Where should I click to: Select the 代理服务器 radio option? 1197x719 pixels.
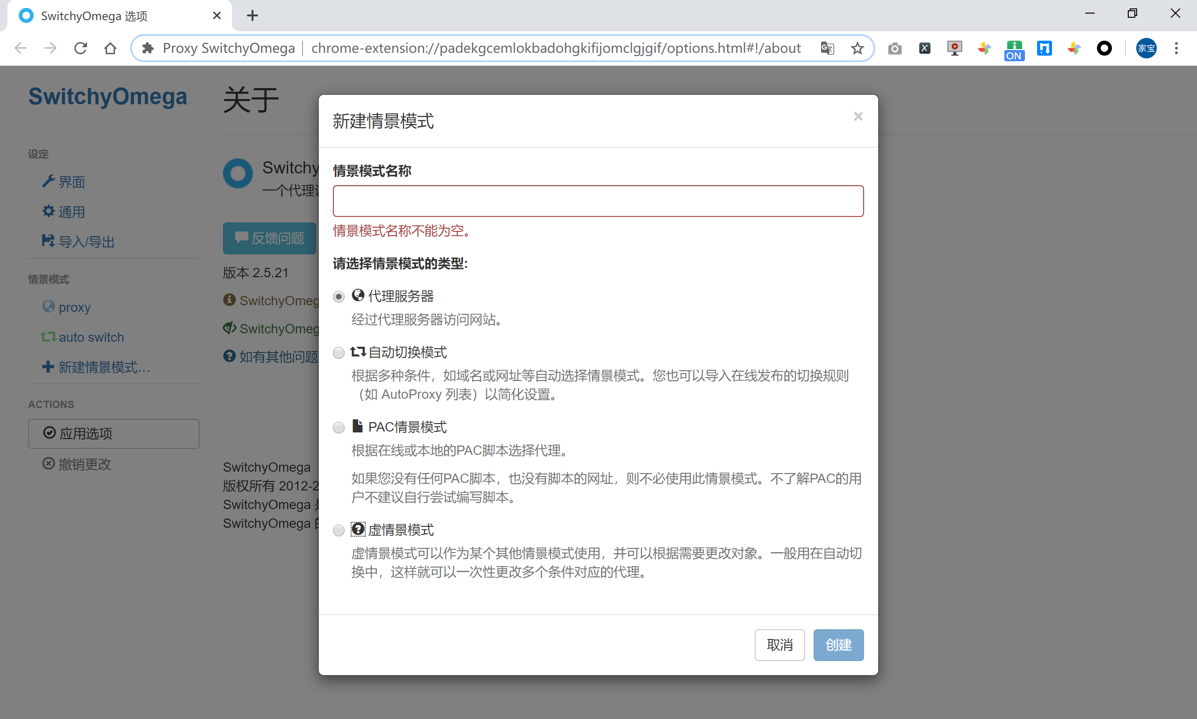(x=339, y=296)
